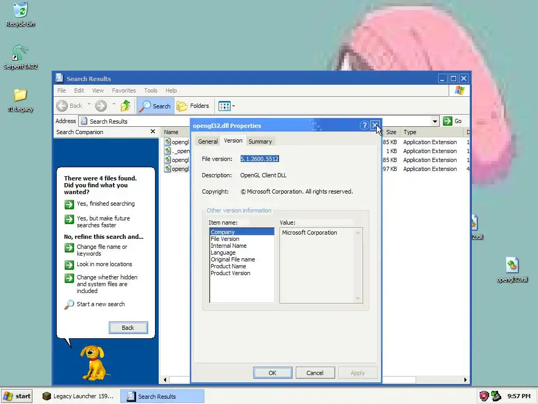Choose Change file name or keywords

click(96, 250)
